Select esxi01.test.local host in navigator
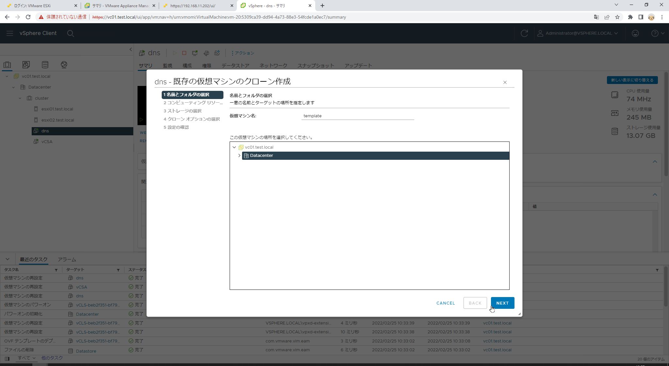Image resolution: width=669 pixels, height=366 pixels. tap(57, 109)
